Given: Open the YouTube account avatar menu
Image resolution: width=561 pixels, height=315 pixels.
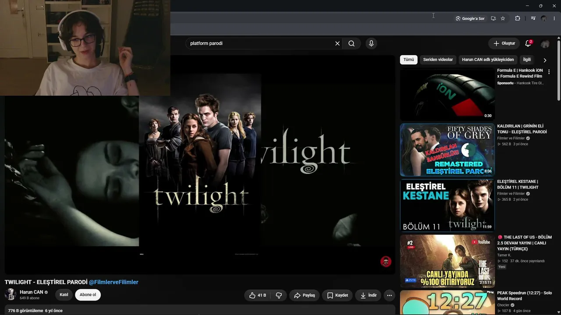Looking at the screenshot, I should 545,44.
